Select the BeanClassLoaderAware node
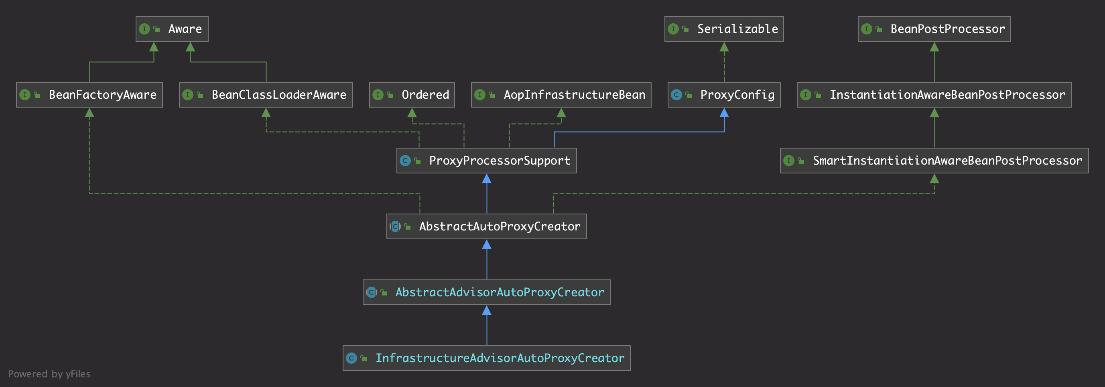This screenshot has width=1105, height=387. click(266, 95)
